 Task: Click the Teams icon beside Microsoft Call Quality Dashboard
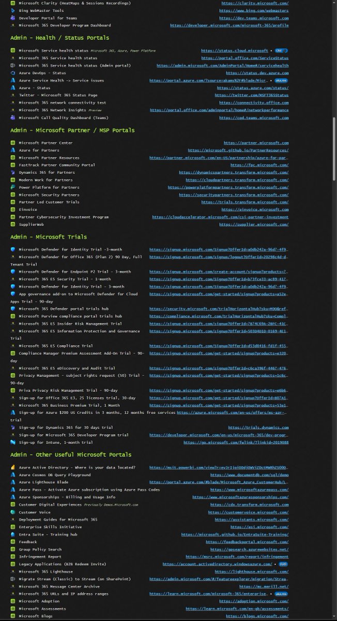click(x=13, y=117)
